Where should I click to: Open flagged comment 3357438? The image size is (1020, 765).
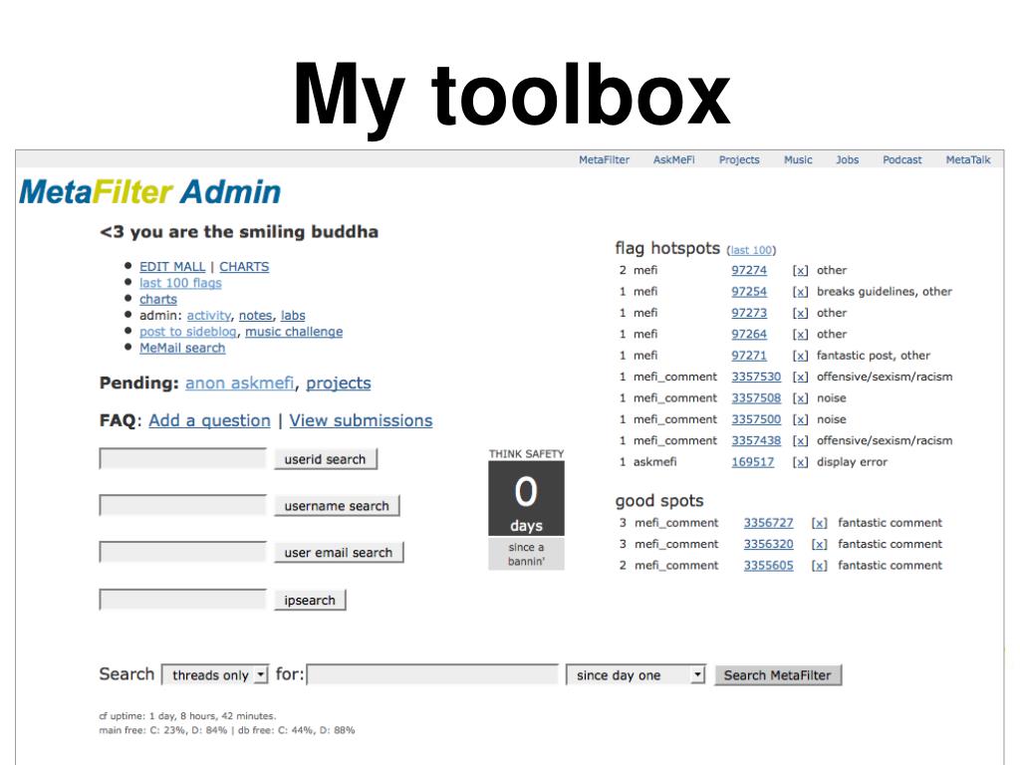click(x=756, y=441)
